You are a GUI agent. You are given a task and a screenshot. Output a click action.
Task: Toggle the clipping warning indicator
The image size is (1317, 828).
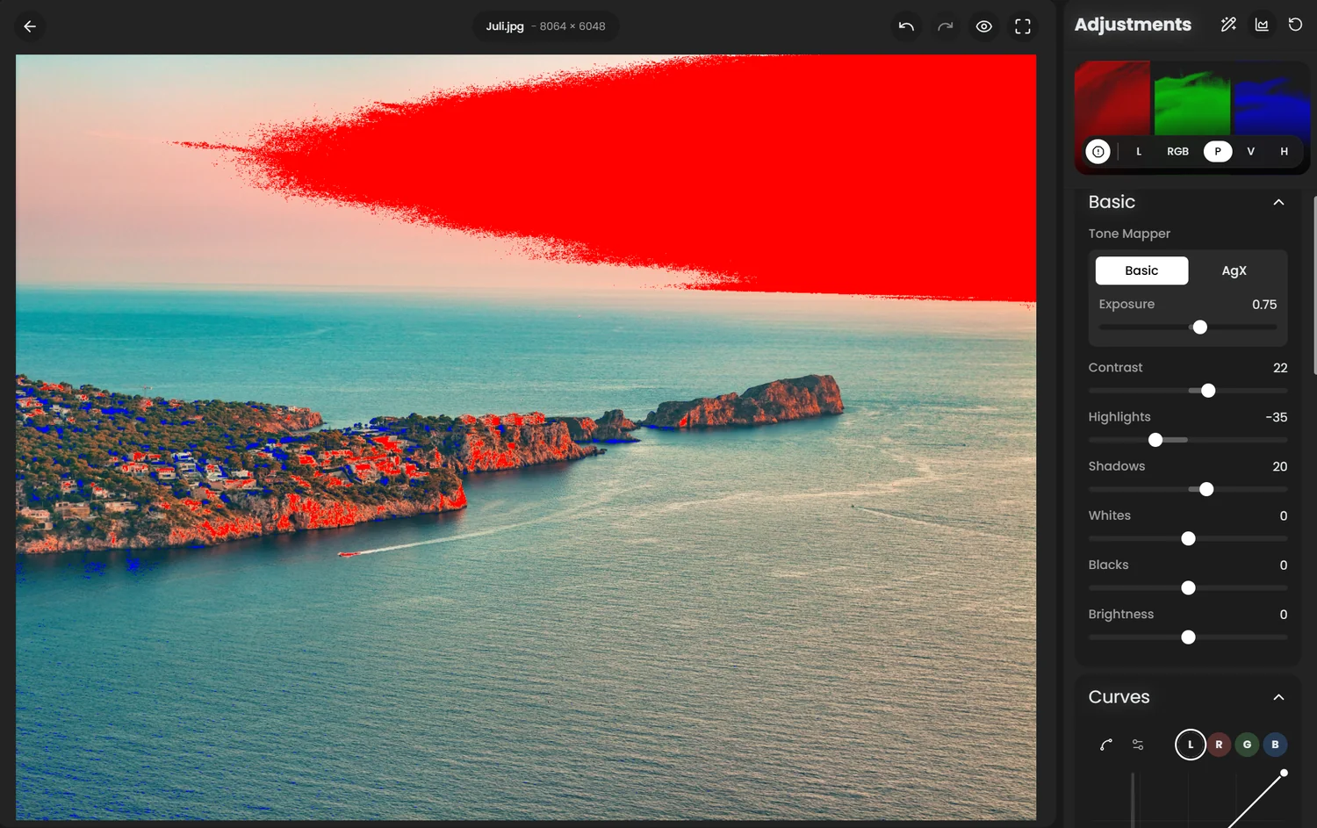(x=1097, y=151)
